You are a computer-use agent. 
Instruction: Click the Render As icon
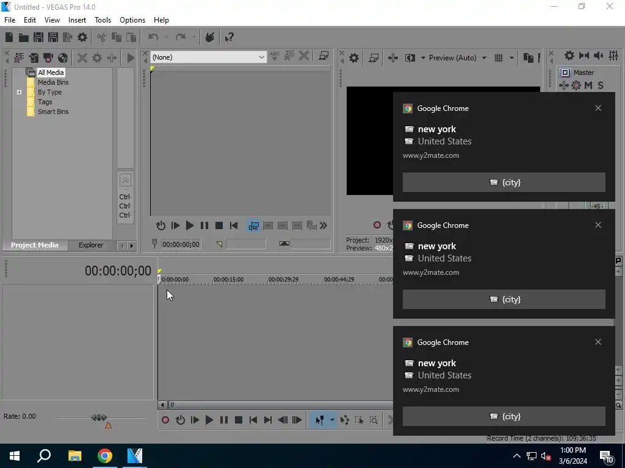[x=68, y=37]
